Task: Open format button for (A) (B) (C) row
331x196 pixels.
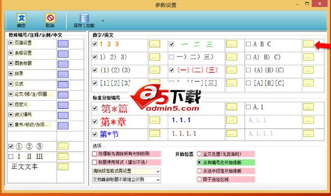Action: coord(308,70)
